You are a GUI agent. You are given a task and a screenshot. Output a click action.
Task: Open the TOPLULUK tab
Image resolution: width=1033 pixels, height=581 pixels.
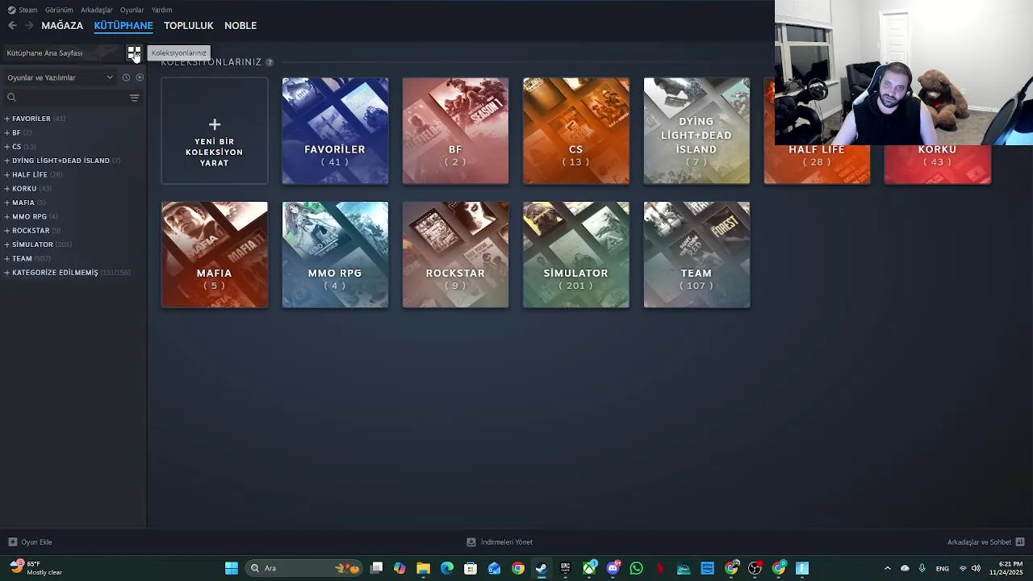click(189, 26)
